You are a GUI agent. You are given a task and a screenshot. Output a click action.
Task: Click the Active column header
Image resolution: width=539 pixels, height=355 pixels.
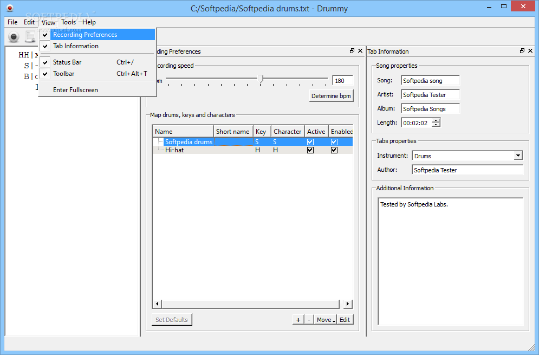coord(316,131)
